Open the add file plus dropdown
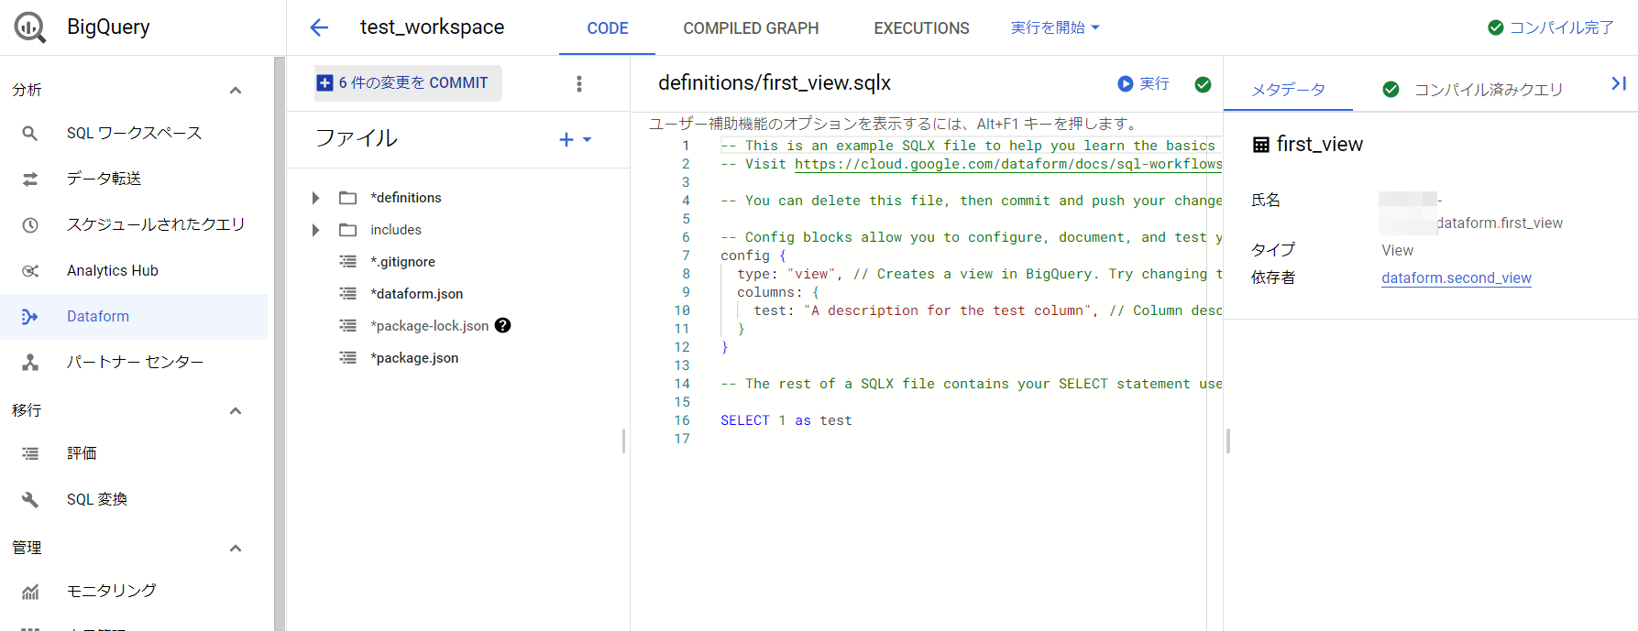 point(576,139)
